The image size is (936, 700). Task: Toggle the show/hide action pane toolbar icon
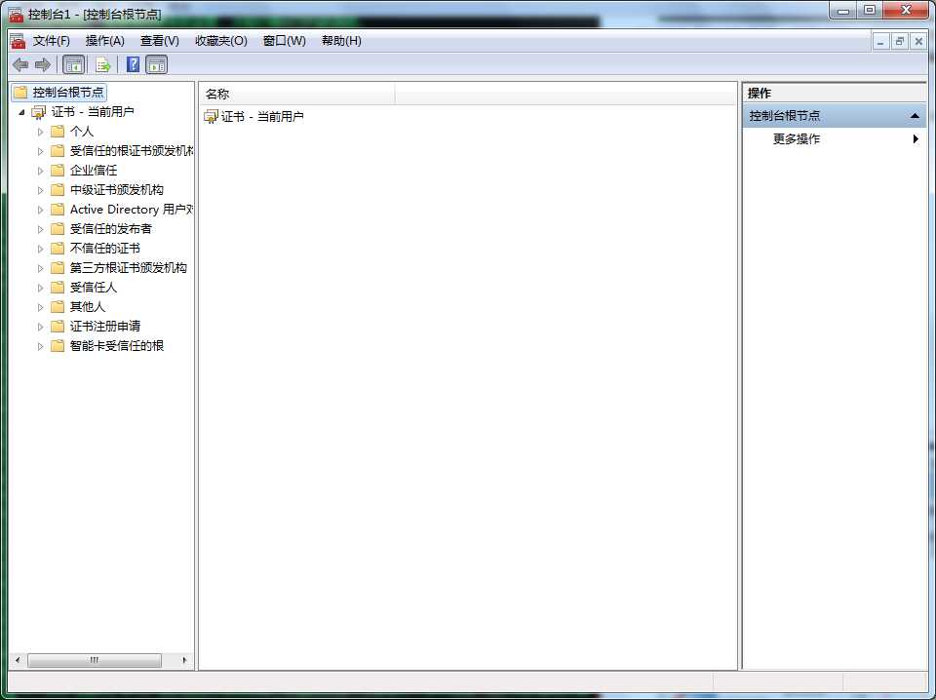[156, 64]
